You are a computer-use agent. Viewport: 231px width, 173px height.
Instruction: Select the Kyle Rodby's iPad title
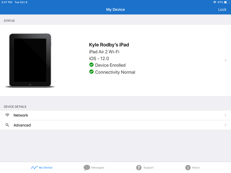(x=109, y=45)
